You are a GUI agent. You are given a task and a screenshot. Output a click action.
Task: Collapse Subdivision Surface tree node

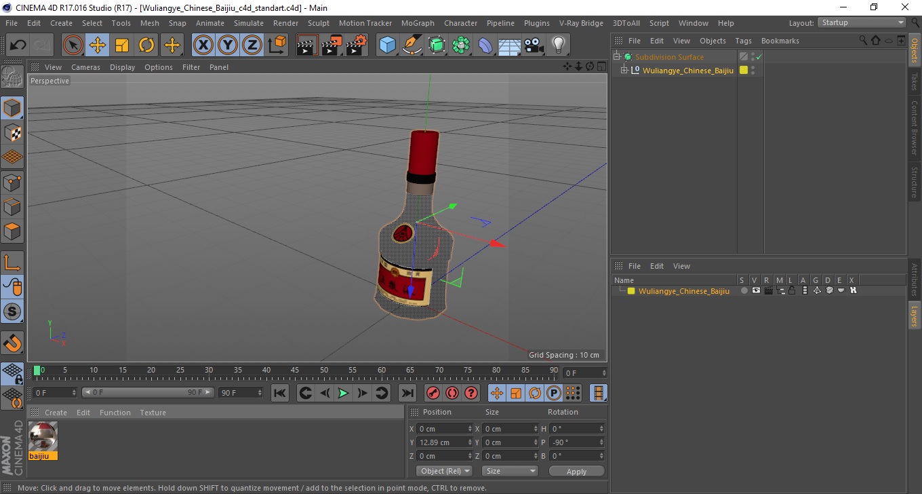617,57
